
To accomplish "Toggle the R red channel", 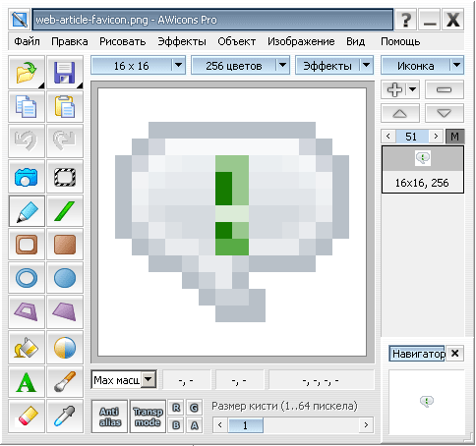I will [x=176, y=408].
